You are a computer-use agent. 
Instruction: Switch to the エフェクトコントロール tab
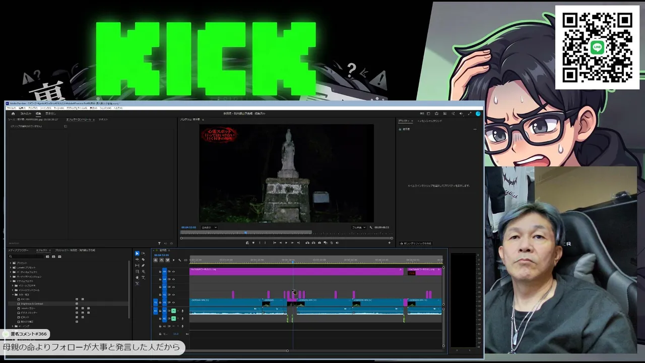point(79,119)
